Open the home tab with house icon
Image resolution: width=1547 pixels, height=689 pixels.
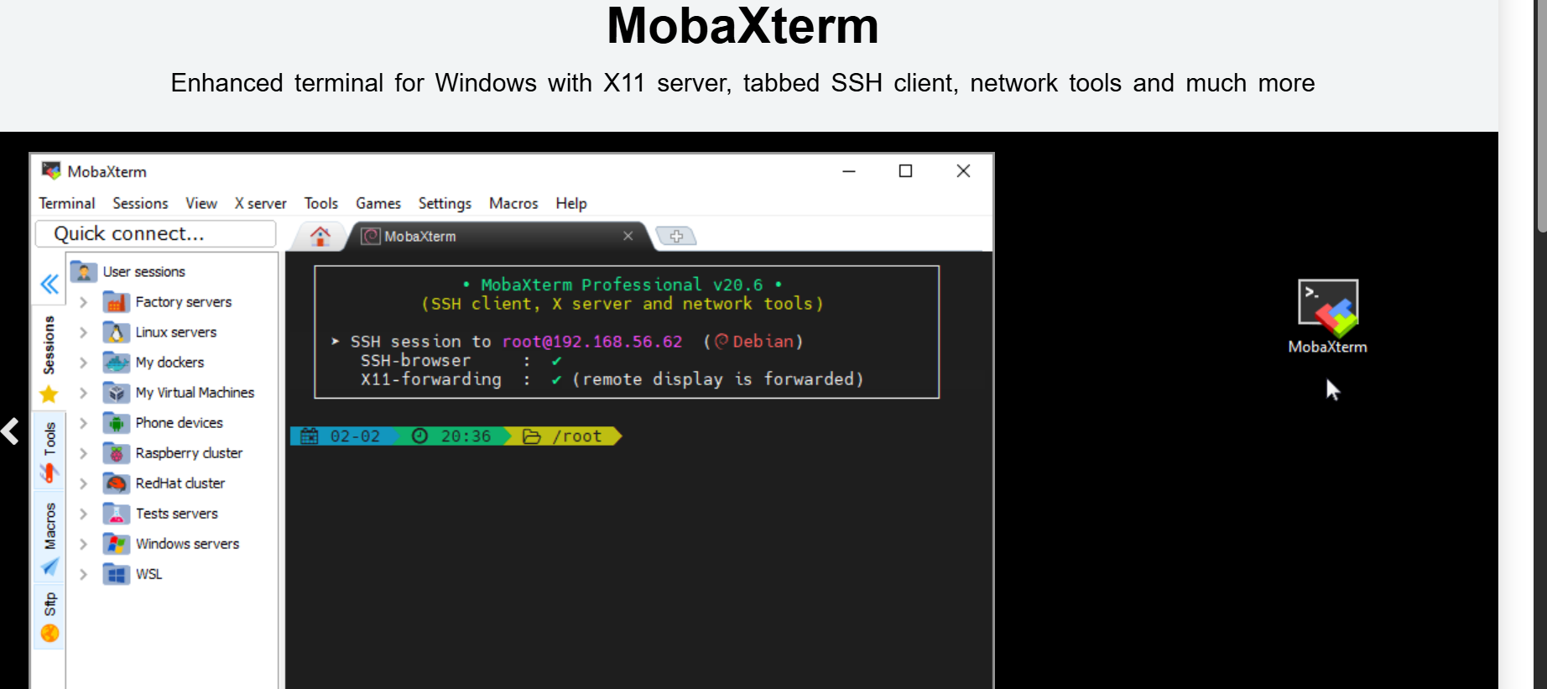320,237
